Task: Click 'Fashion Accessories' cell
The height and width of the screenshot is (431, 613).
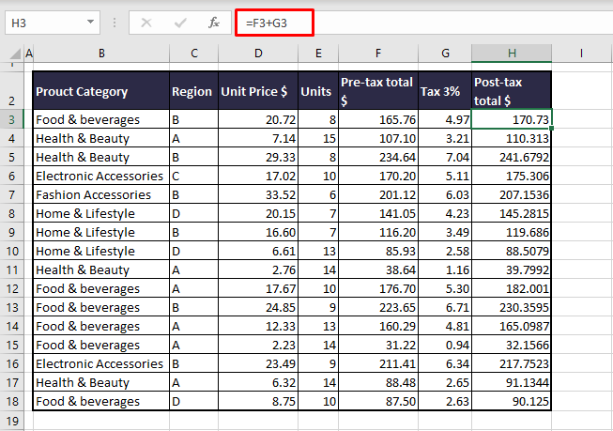Action: click(x=101, y=194)
